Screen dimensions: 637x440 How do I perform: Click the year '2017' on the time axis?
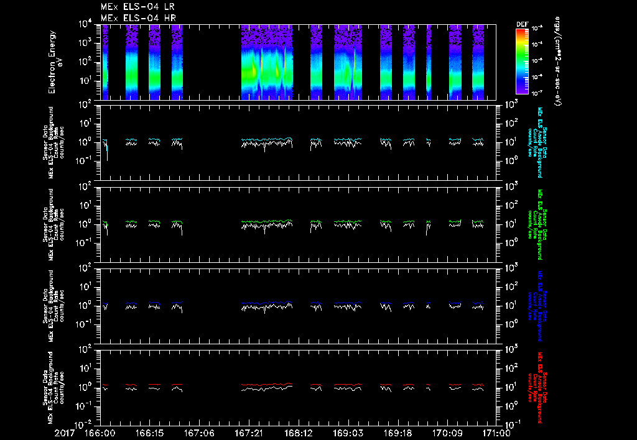[x=65, y=433]
